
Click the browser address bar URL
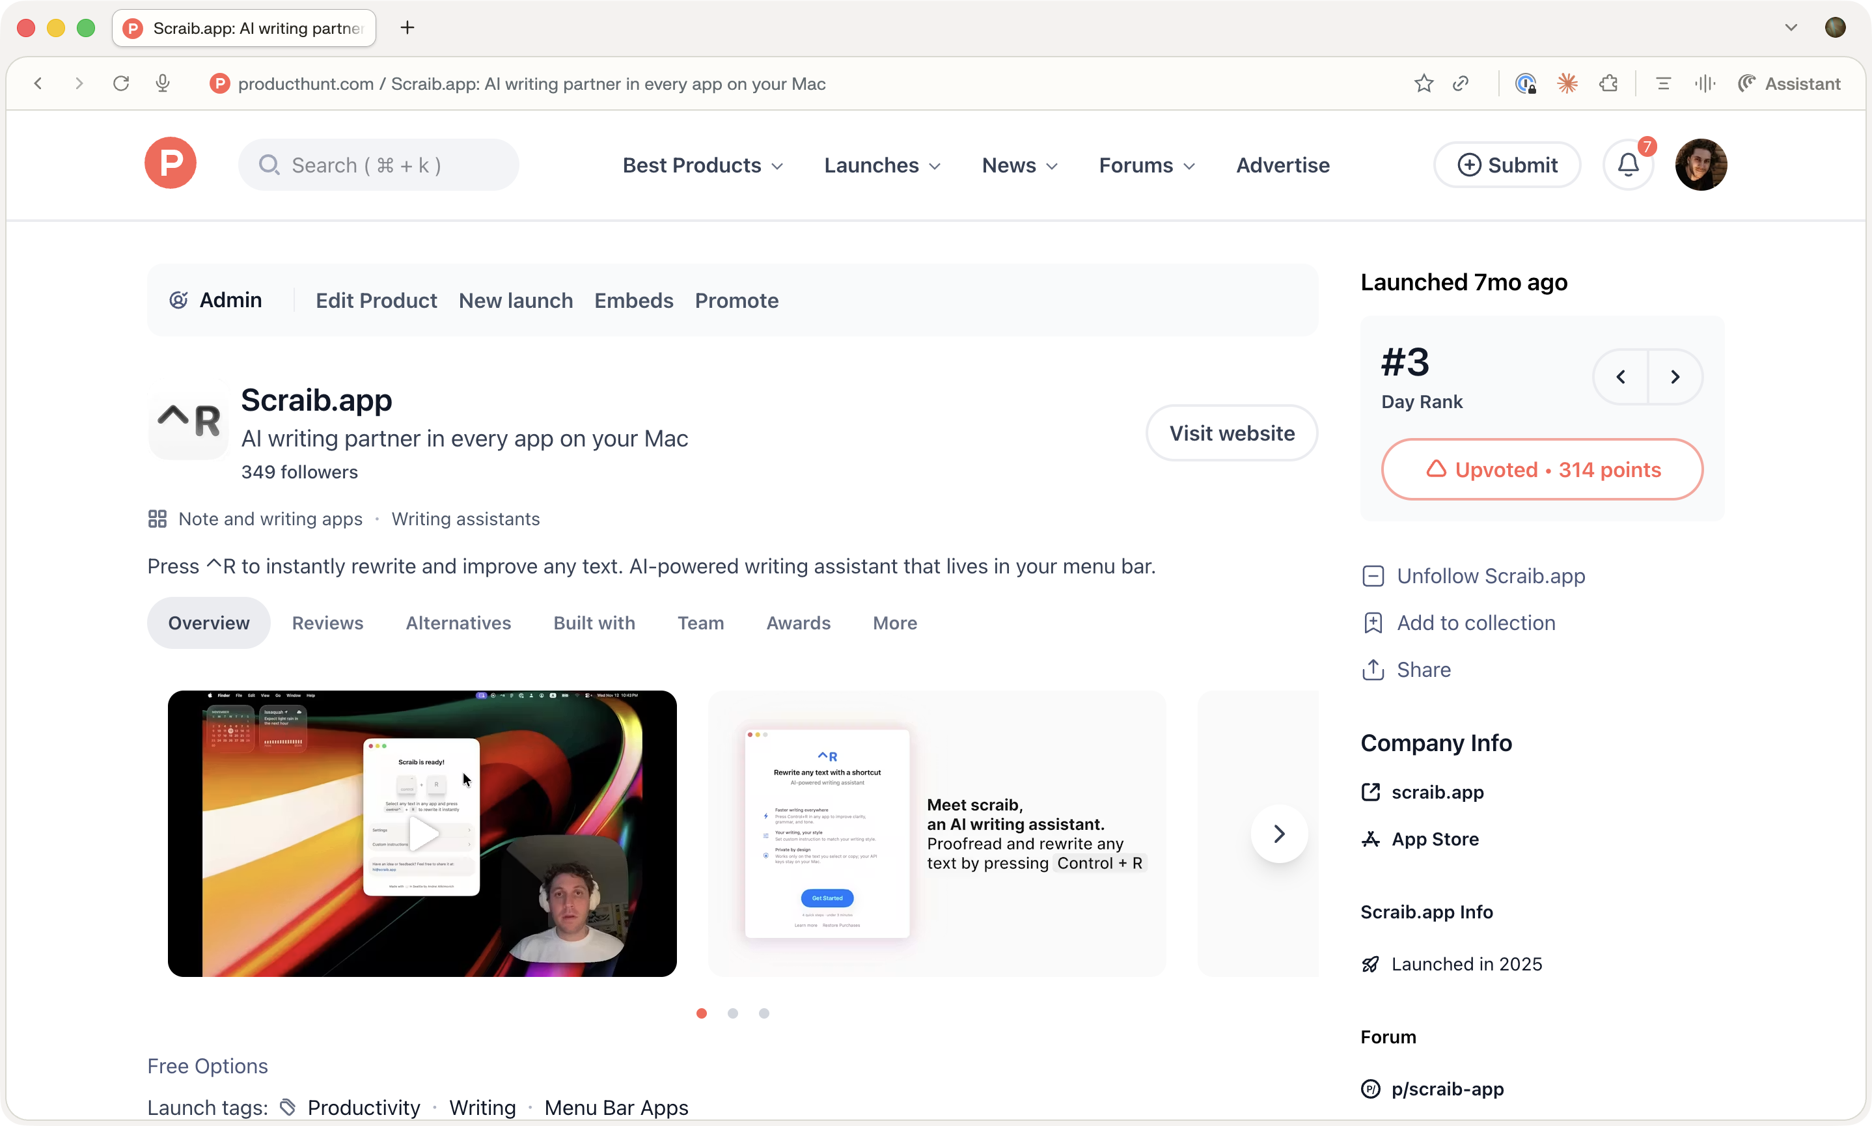pyautogui.click(x=531, y=83)
